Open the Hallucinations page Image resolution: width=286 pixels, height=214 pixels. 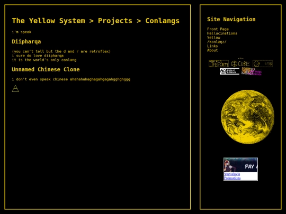pyautogui.click(x=222, y=33)
